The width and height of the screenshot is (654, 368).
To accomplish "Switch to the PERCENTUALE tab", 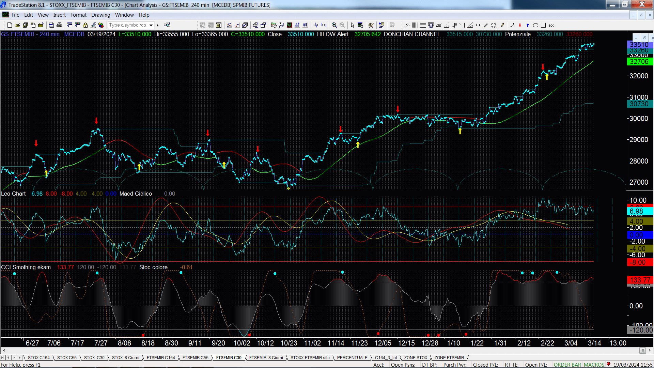I will click(x=352, y=357).
